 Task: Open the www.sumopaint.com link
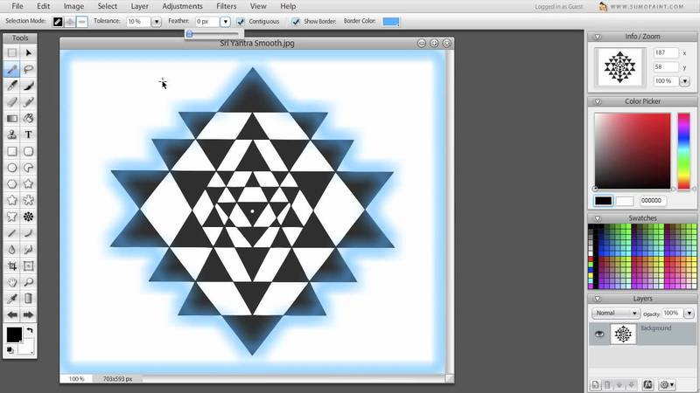coord(647,7)
